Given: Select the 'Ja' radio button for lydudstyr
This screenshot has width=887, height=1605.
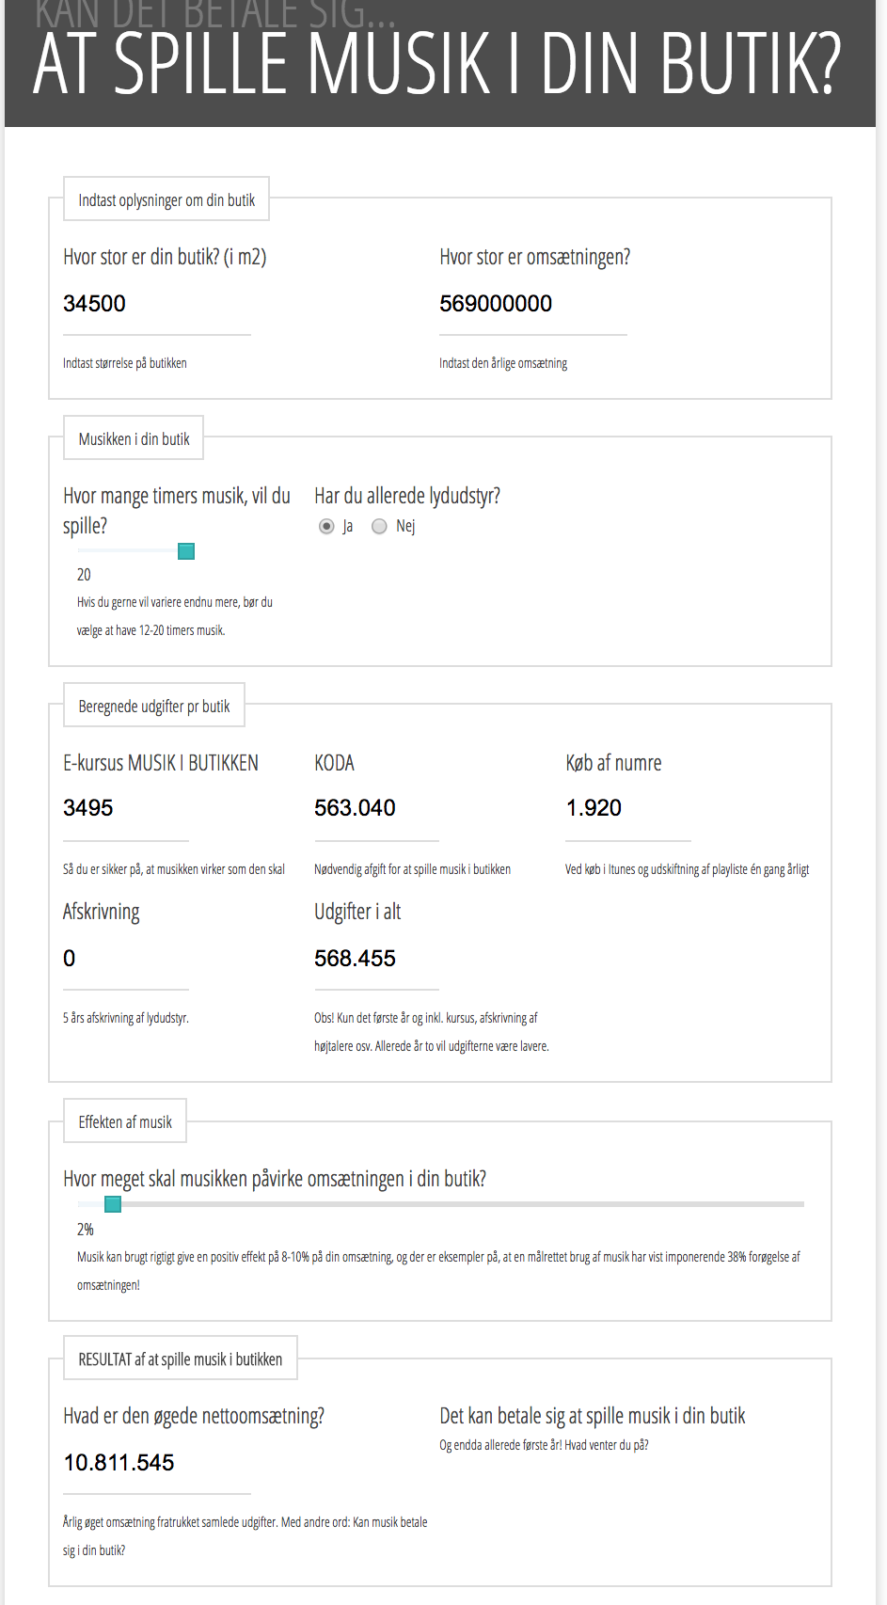Looking at the screenshot, I should point(326,526).
